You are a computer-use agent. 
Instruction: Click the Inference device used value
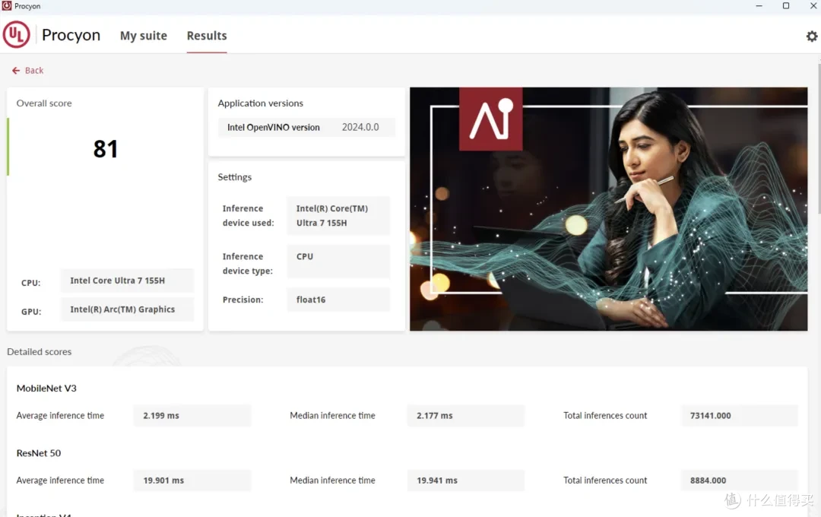(x=338, y=216)
